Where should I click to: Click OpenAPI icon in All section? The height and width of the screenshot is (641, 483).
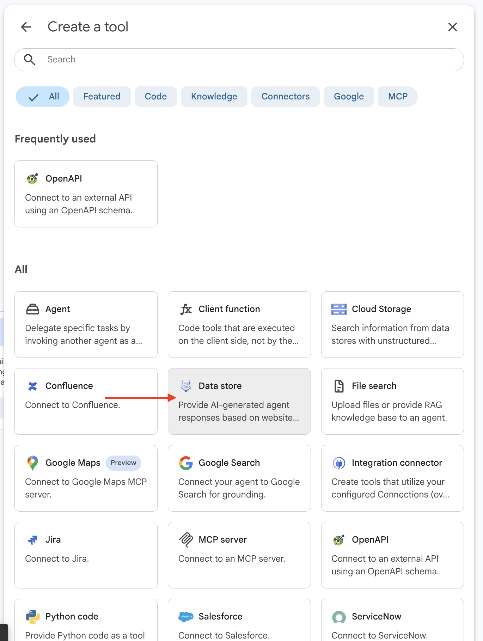[x=339, y=540]
